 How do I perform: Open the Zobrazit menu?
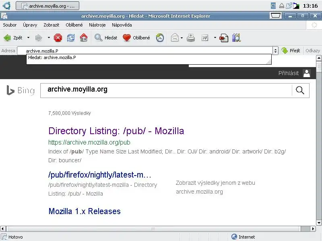[x=52, y=25]
